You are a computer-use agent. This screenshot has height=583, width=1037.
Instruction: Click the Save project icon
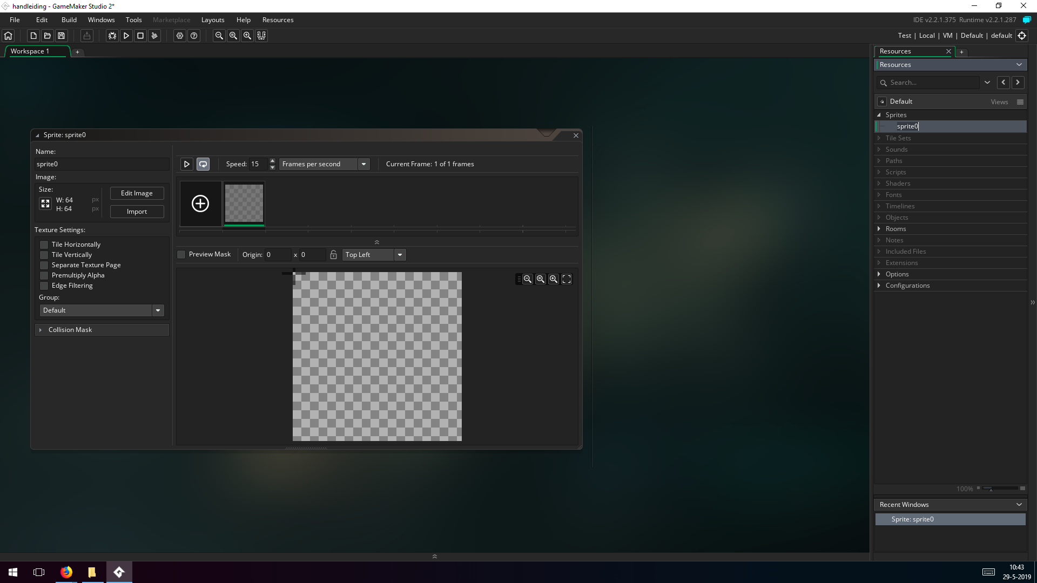pos(62,36)
